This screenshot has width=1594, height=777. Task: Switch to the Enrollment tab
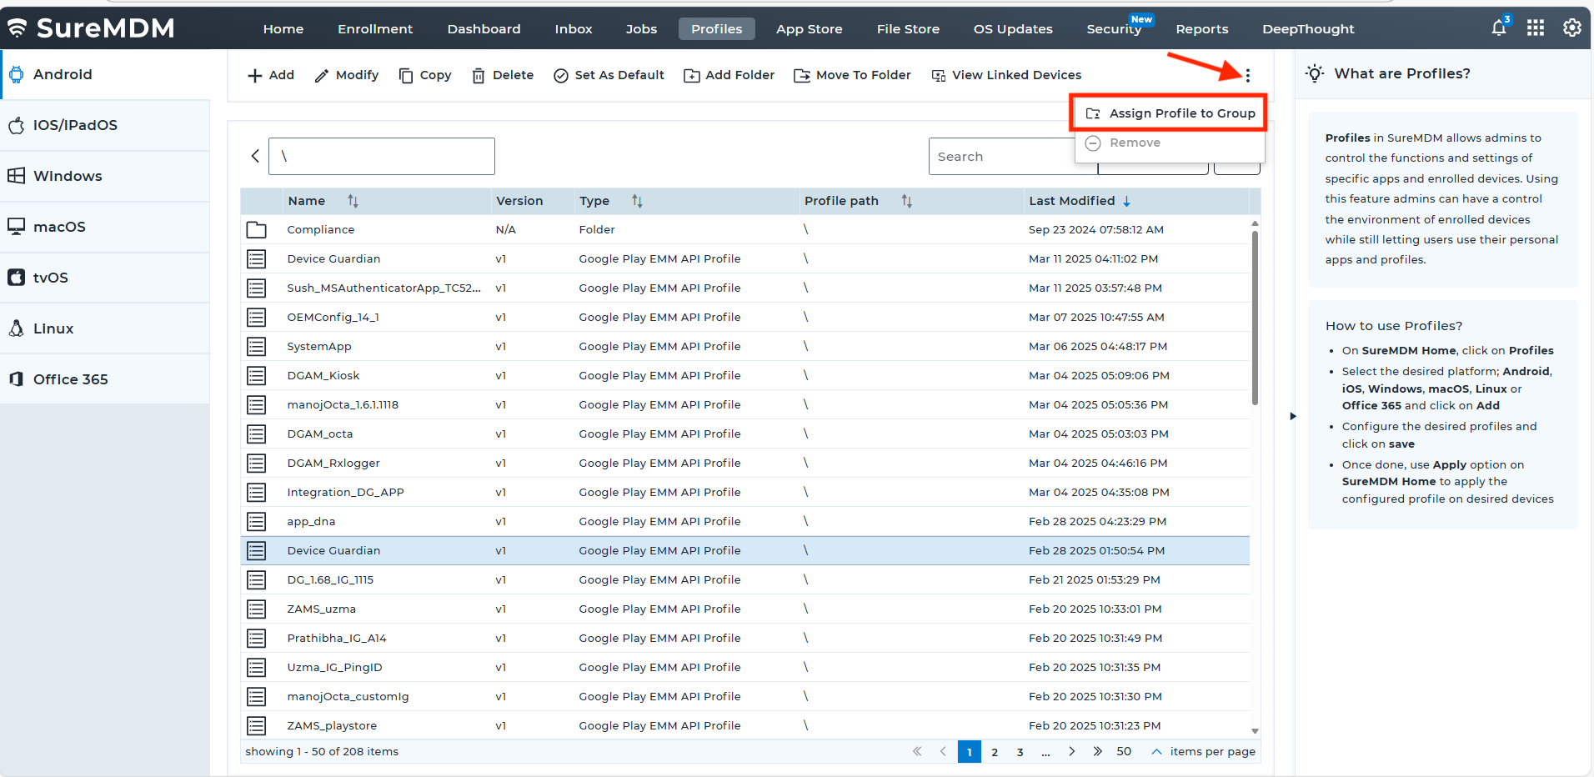click(x=374, y=29)
